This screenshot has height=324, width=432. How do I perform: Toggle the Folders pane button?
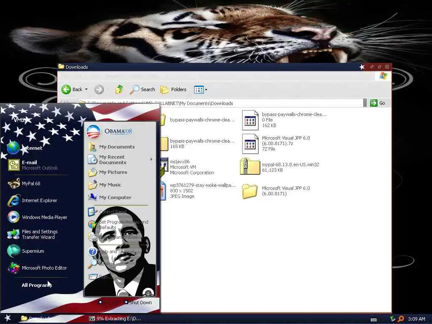(x=173, y=89)
